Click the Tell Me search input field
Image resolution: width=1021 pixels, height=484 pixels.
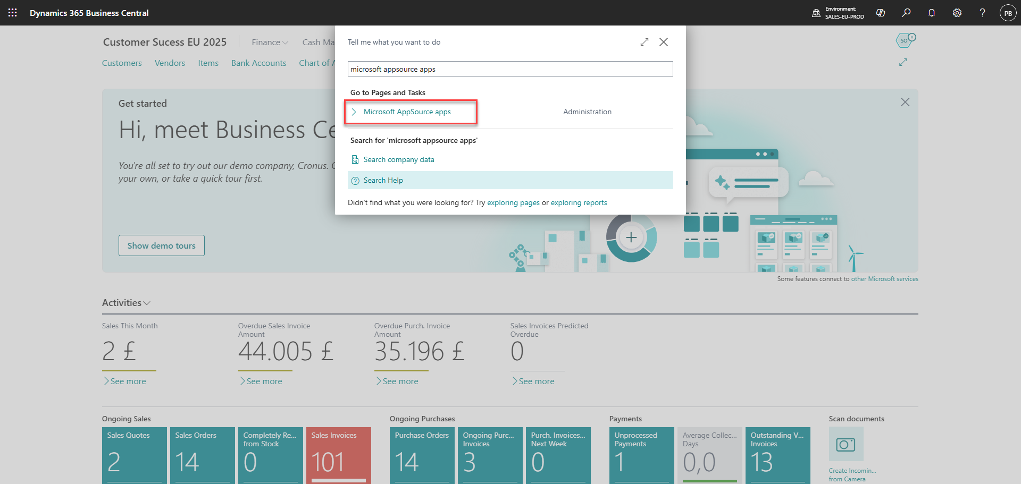[x=510, y=69]
